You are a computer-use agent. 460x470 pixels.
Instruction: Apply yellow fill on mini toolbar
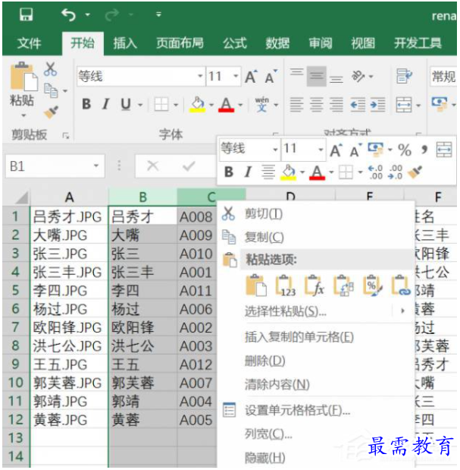[x=288, y=172]
